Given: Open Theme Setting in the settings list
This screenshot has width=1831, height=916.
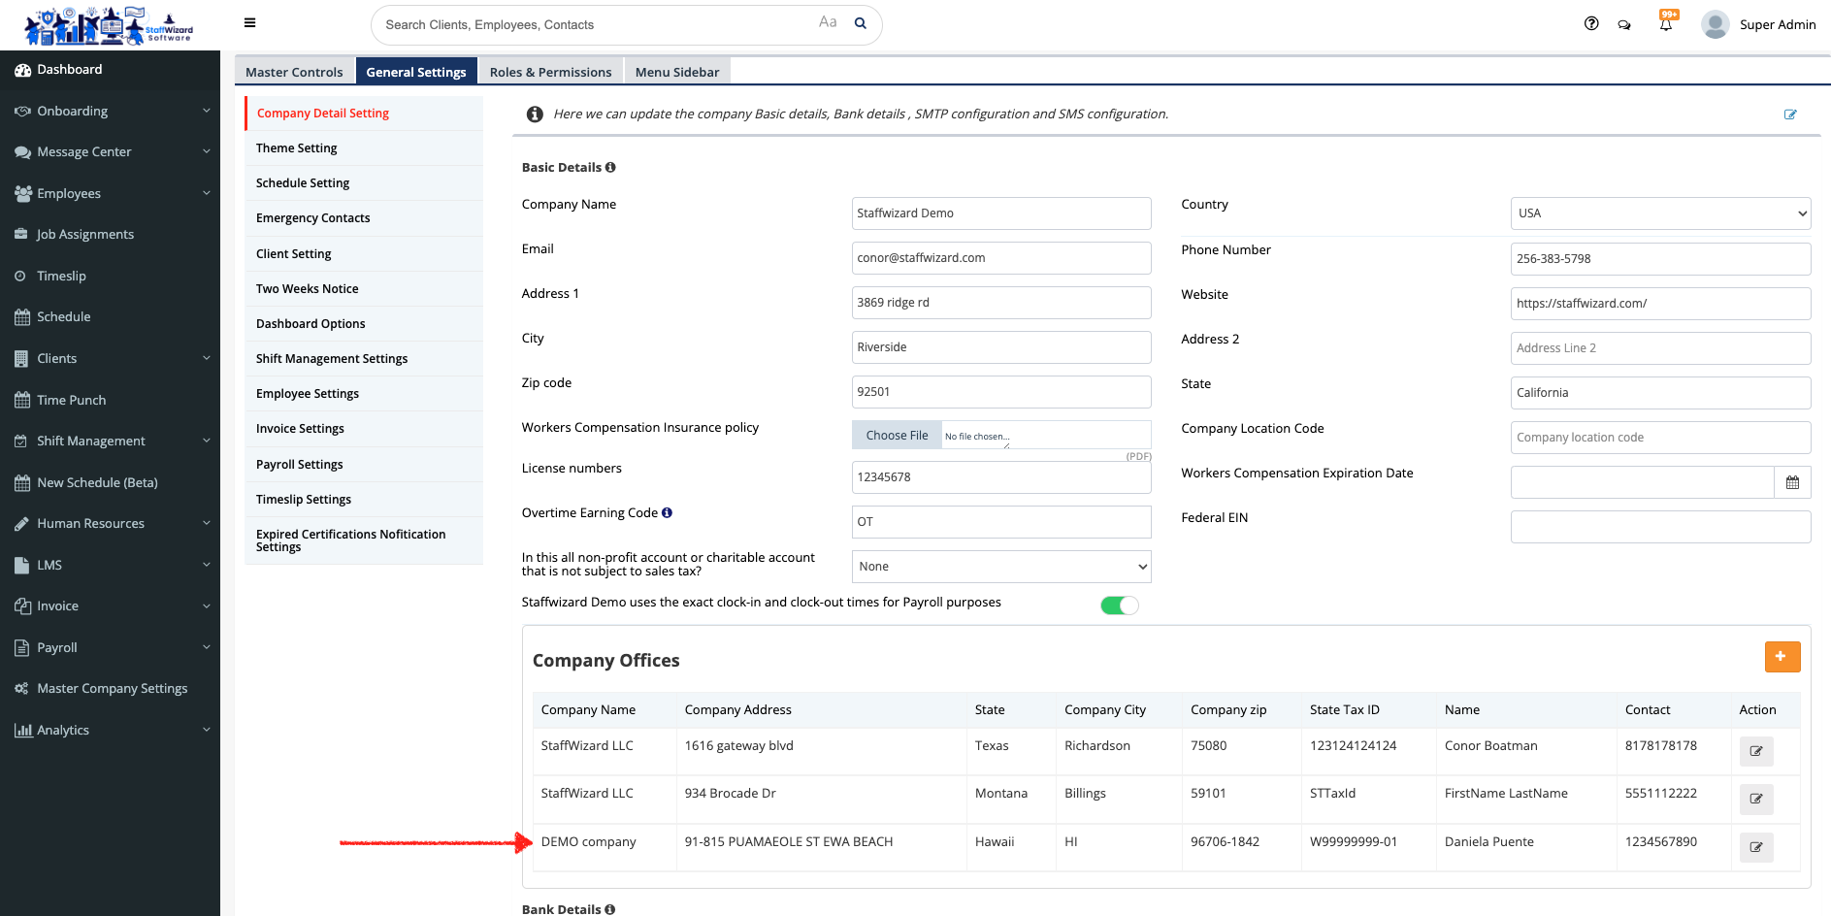Looking at the screenshot, I should tap(297, 148).
